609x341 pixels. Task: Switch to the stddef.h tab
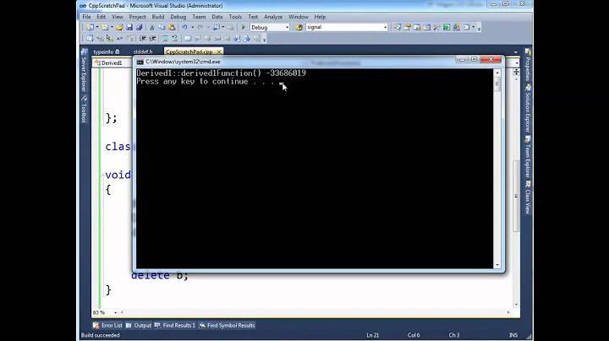pyautogui.click(x=143, y=51)
